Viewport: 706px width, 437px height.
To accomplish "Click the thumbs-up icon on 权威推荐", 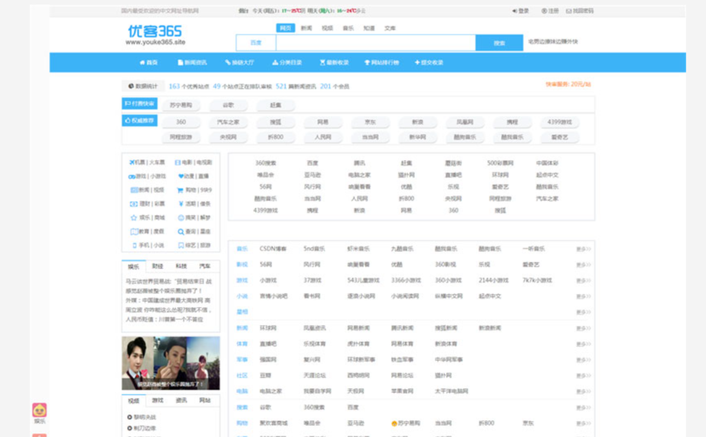I will click(x=127, y=120).
